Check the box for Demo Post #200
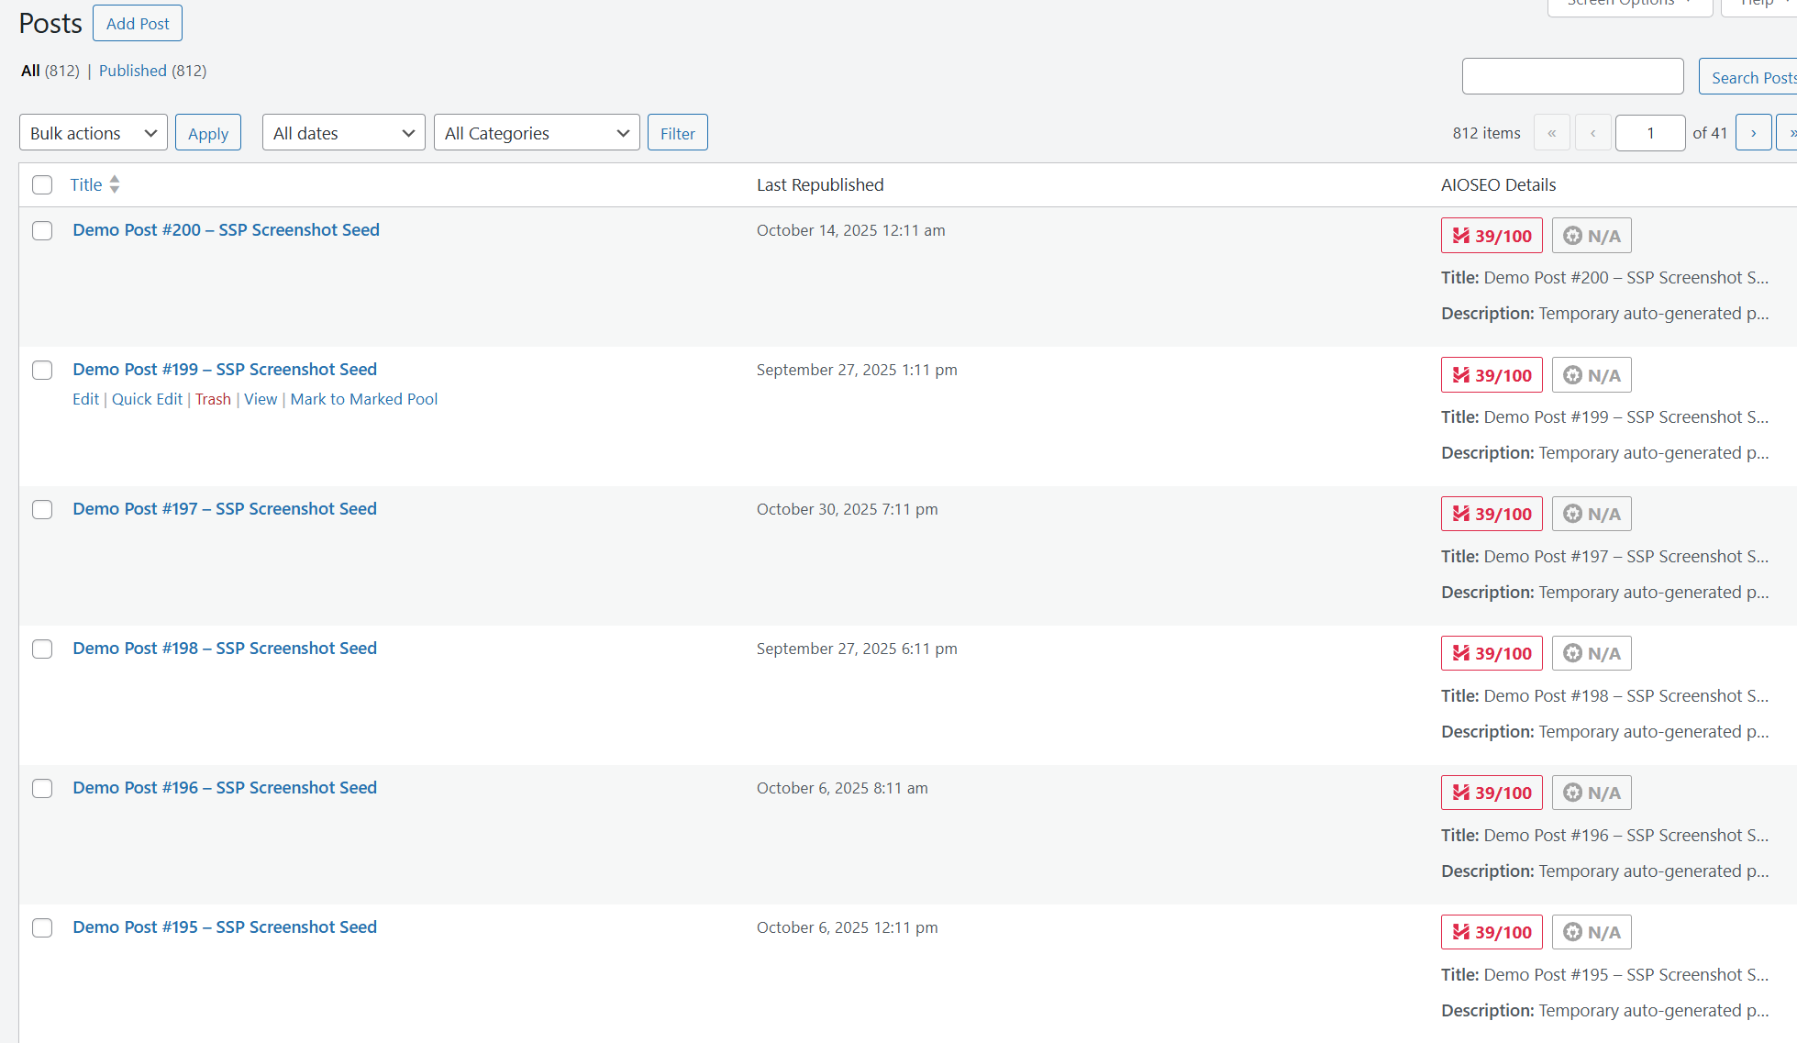Viewport: 1797px width, 1043px height. (x=42, y=230)
